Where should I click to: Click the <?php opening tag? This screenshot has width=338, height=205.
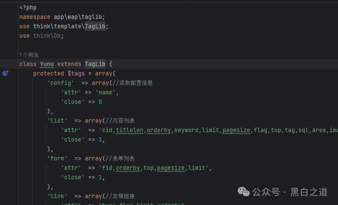click(28, 8)
